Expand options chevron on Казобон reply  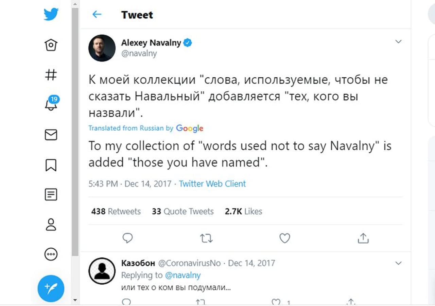click(x=398, y=263)
